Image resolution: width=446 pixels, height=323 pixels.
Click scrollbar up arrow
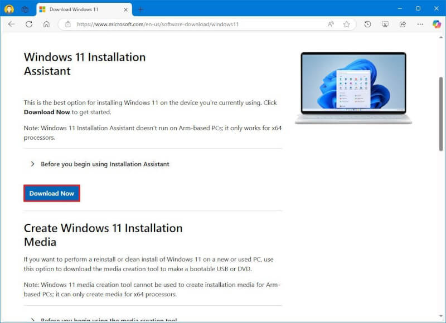coord(441,37)
